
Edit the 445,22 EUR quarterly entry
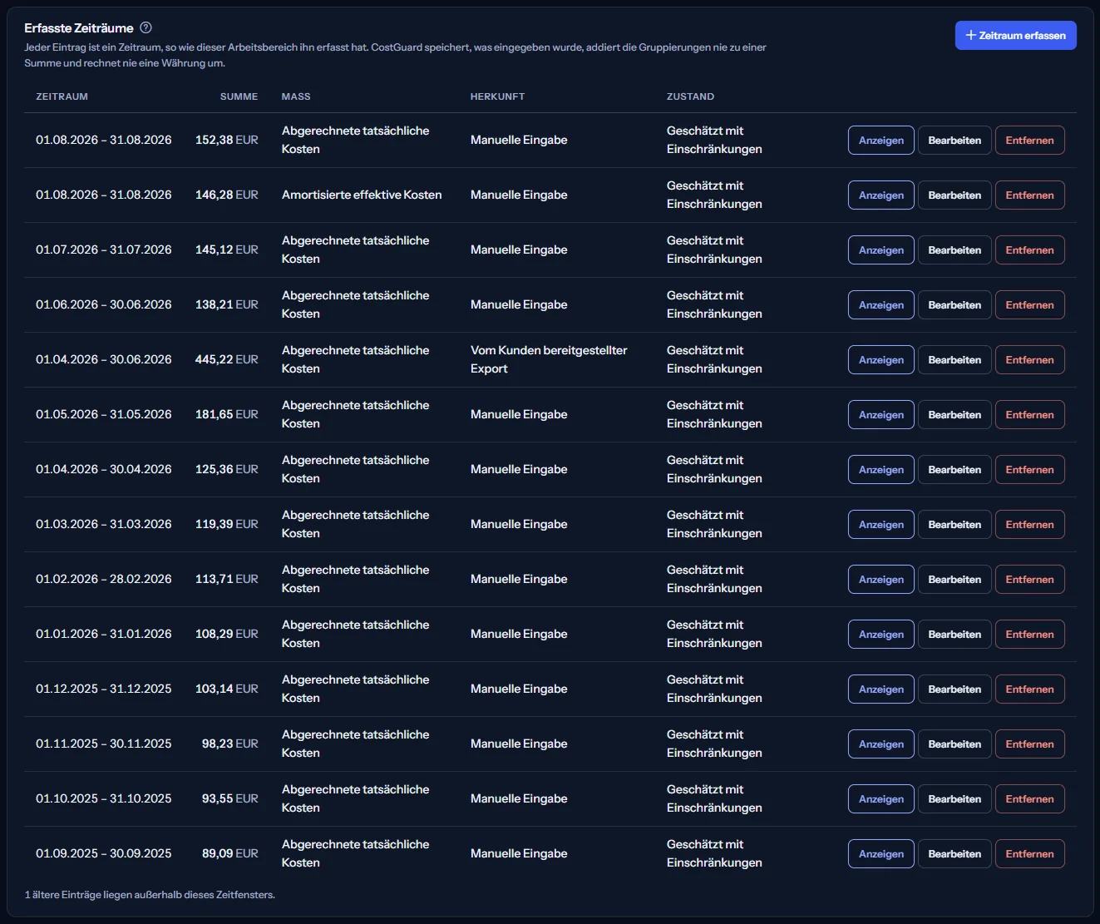point(954,360)
